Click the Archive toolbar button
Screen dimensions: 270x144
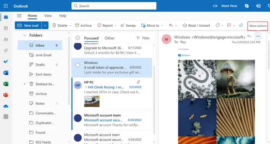83,25
